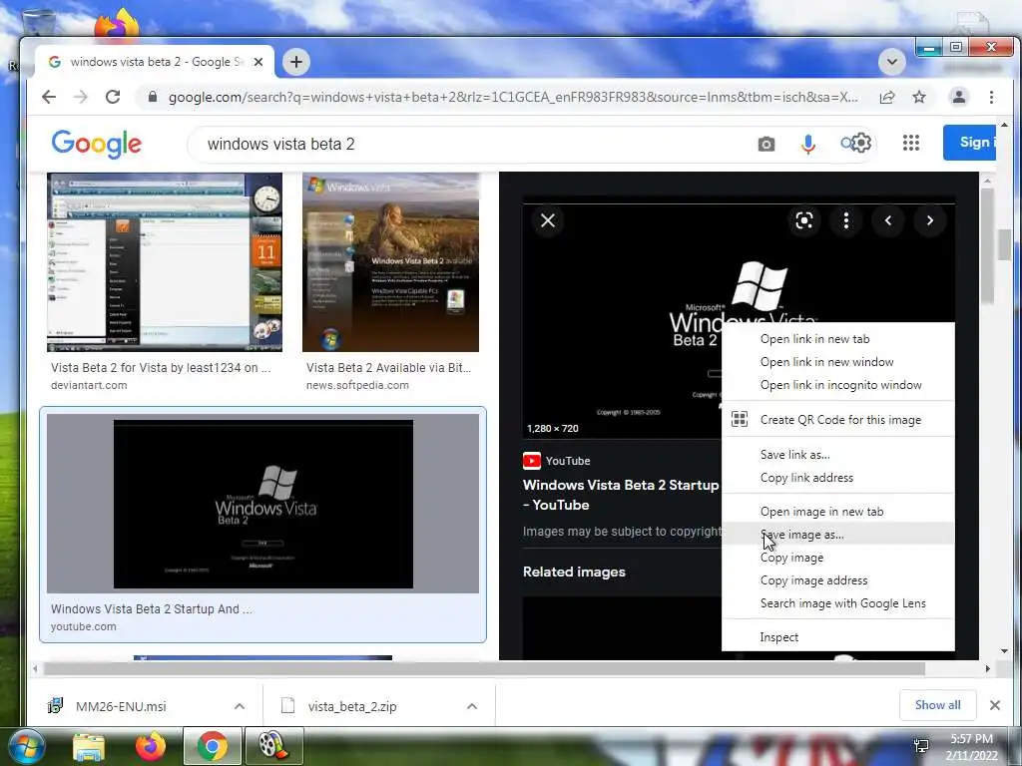Select Open image in new tab
The height and width of the screenshot is (766, 1022).
pos(838,512)
